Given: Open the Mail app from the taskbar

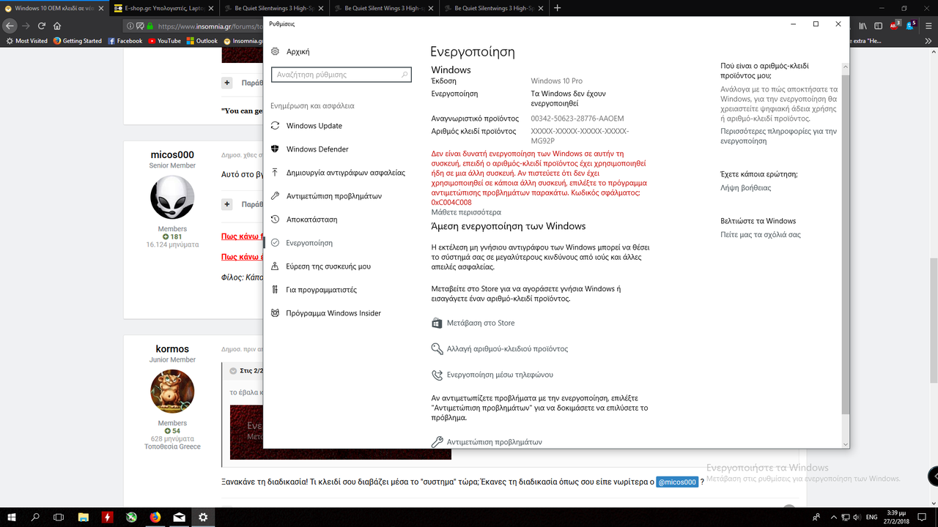Looking at the screenshot, I should (179, 517).
